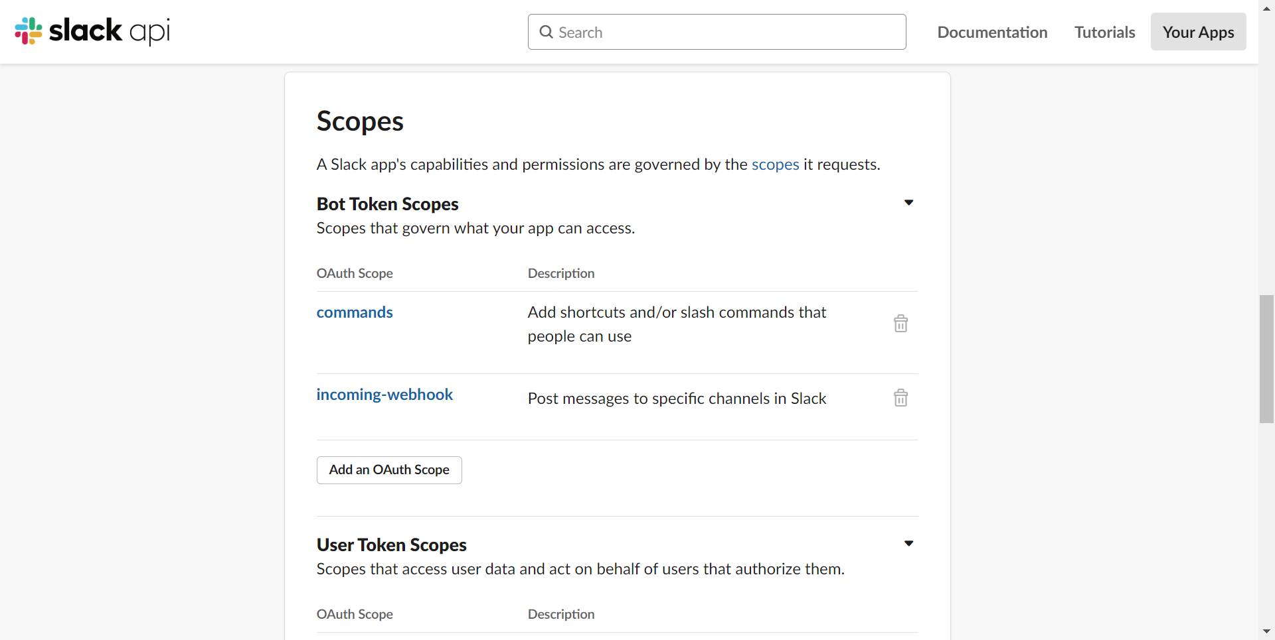Delete the commands scope with trash icon
The image size is (1275, 640).
tap(900, 324)
